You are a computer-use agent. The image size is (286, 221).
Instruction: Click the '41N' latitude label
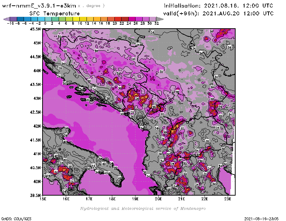pos(37,154)
